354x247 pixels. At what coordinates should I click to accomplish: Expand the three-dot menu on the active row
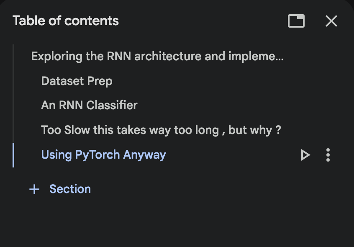tap(328, 155)
